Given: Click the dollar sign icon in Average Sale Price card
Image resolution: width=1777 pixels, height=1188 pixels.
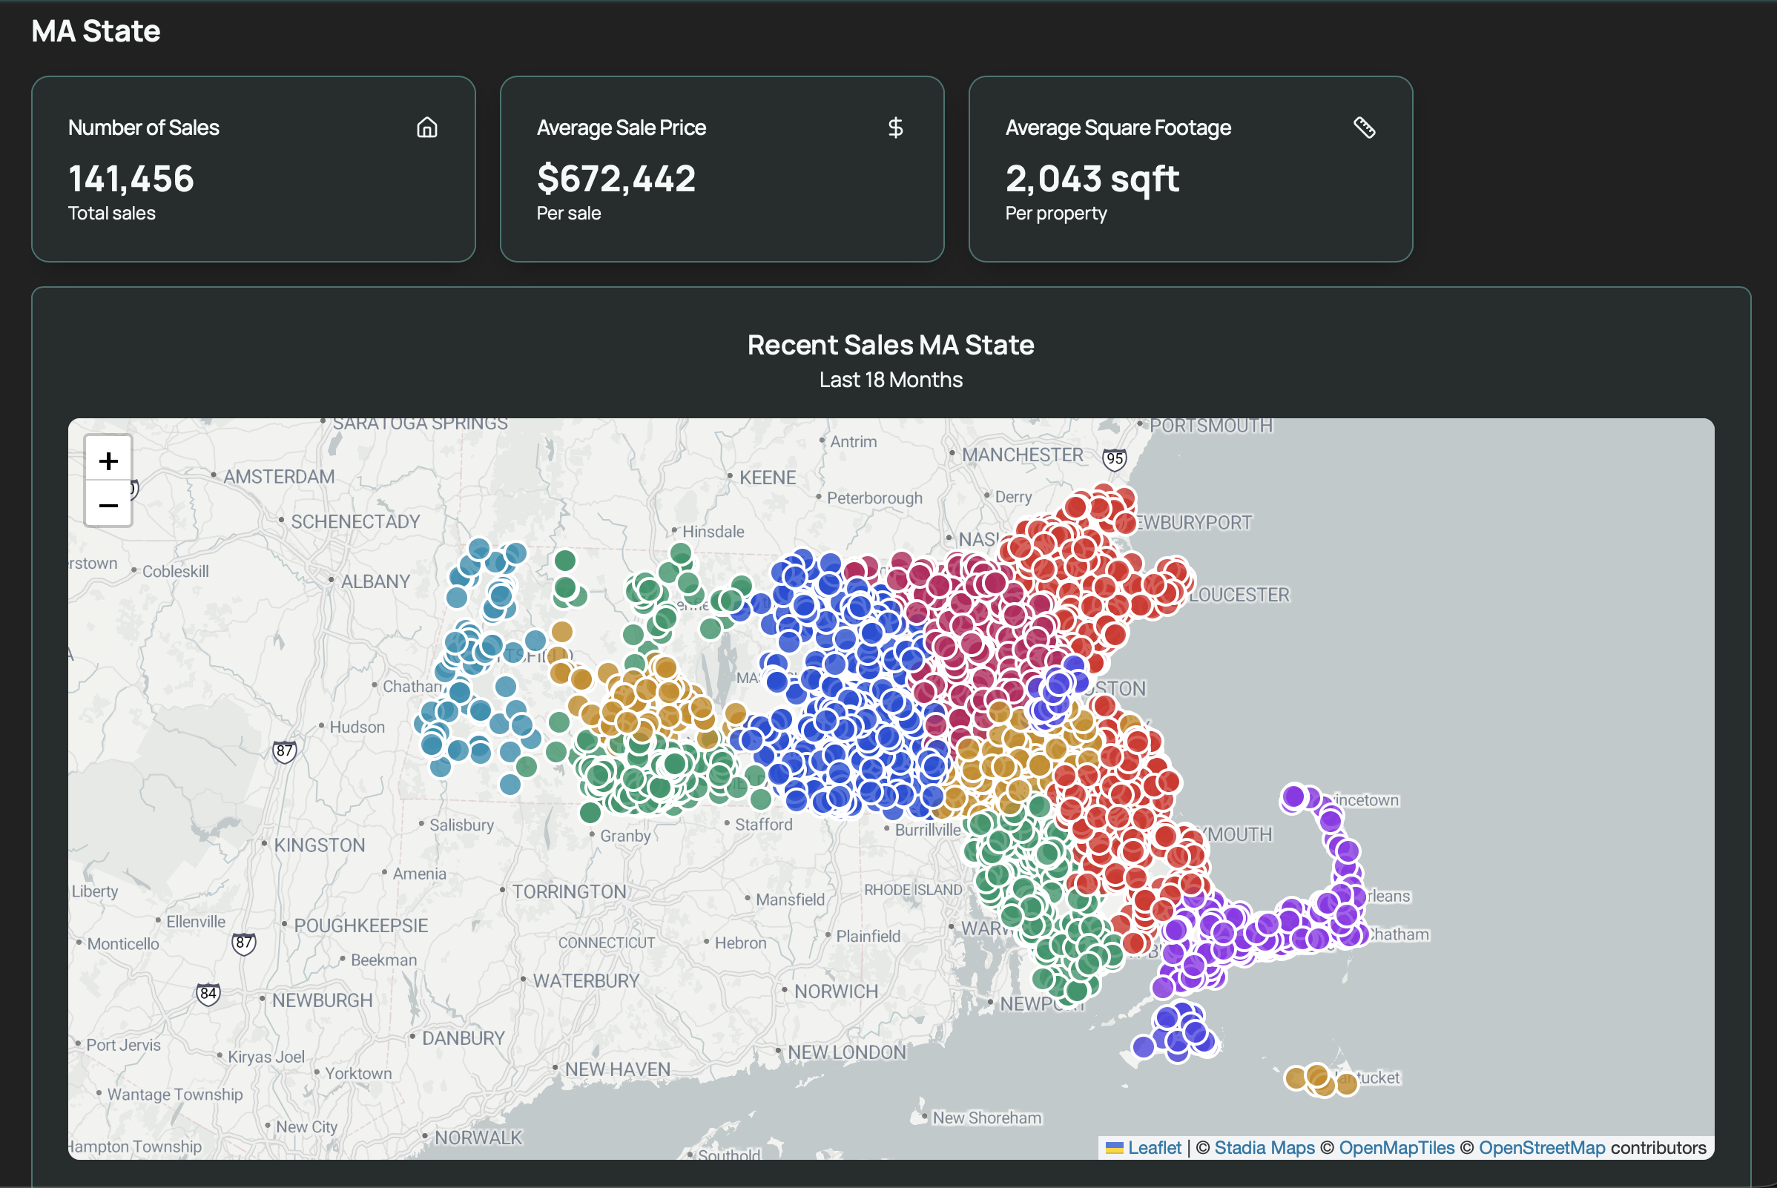Looking at the screenshot, I should pos(895,128).
